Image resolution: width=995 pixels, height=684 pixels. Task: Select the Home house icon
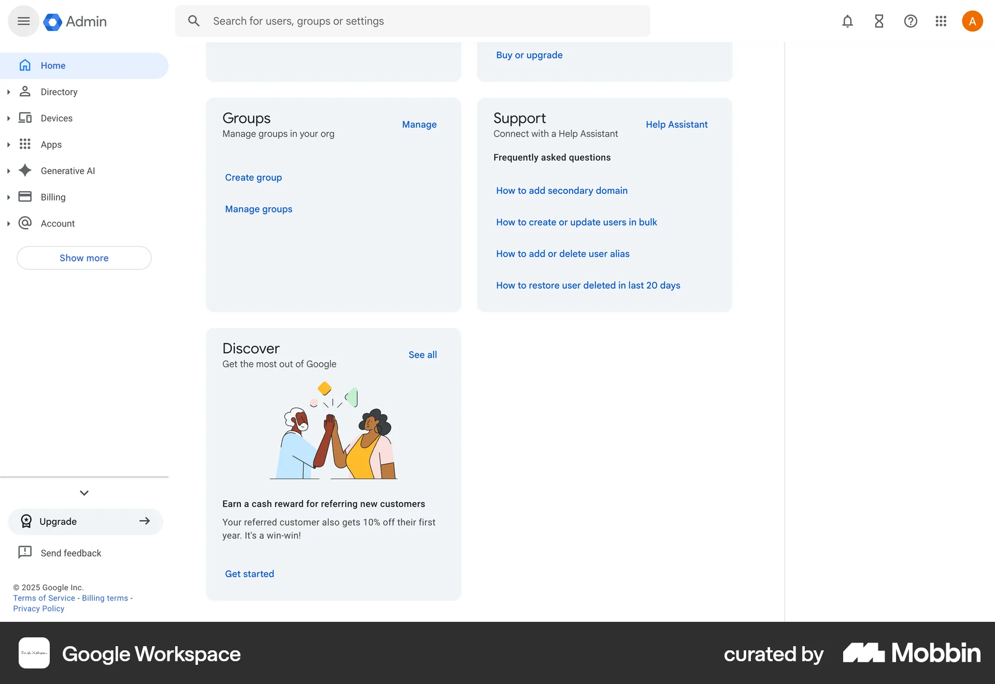[x=25, y=65]
